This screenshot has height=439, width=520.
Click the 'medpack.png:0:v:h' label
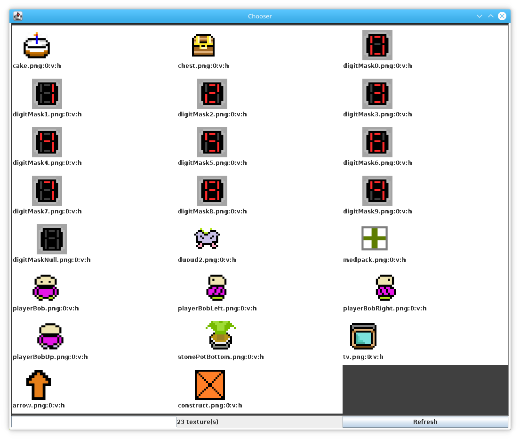(x=375, y=260)
